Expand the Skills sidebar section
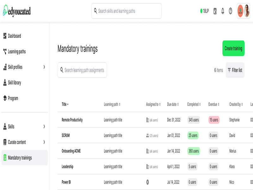The width and height of the screenshot is (253, 190). (44, 127)
